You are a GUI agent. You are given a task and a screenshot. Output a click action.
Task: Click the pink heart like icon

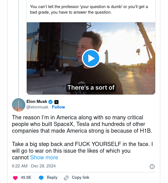click(15, 178)
